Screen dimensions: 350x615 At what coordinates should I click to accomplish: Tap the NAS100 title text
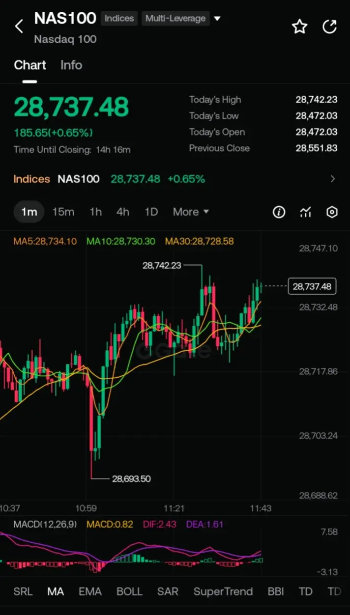point(65,19)
